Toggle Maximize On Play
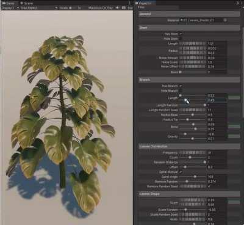This screenshot has height=225, width=244. tap(101, 8)
